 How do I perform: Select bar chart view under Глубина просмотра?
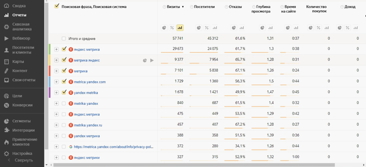[x=270, y=28]
